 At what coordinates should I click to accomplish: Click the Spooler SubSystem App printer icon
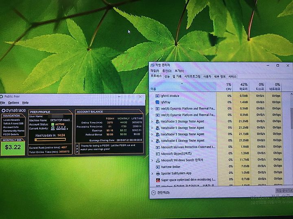tap(158, 174)
